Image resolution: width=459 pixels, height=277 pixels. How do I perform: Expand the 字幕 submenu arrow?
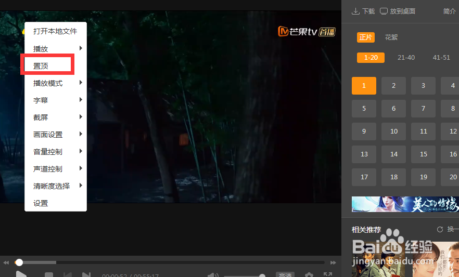(x=81, y=100)
